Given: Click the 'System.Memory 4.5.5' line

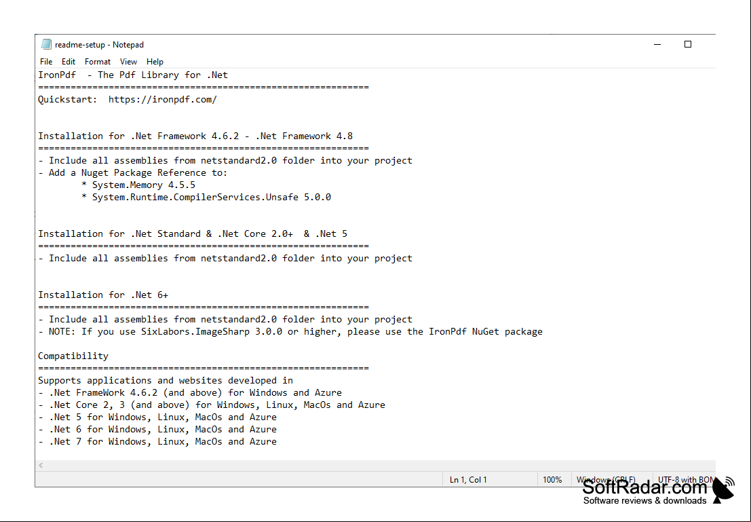Looking at the screenshot, I should click(x=138, y=185).
